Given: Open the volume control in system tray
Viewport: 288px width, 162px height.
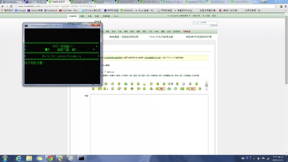Looking at the screenshot, I should (259, 158).
